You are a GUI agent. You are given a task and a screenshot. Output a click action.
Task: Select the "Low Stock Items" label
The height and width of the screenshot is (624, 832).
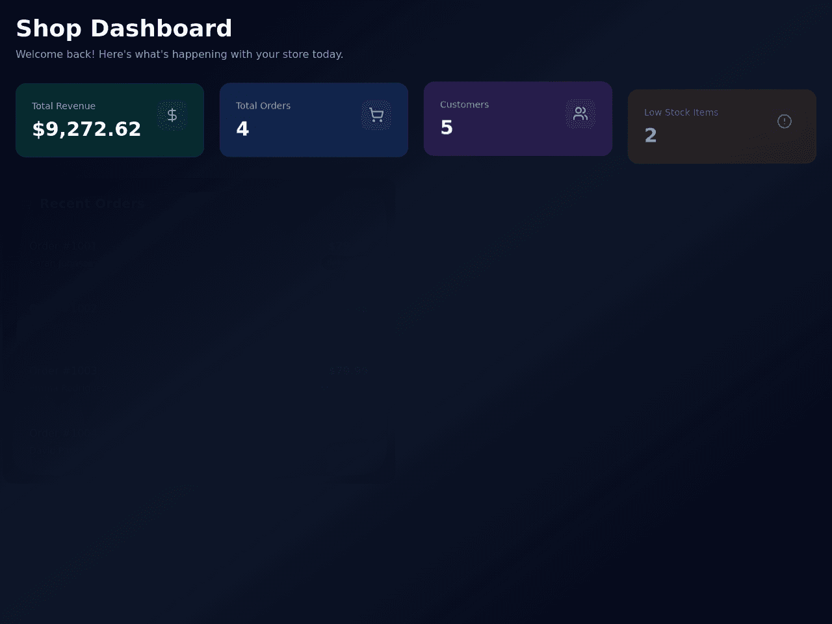[681, 112]
